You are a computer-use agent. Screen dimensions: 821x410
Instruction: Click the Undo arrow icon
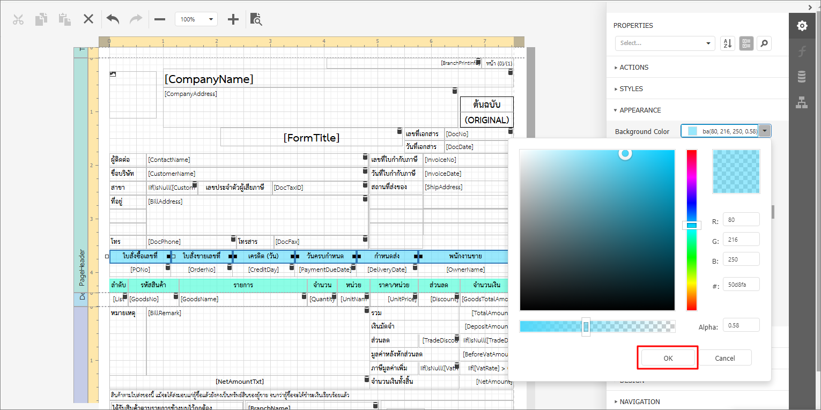113,19
